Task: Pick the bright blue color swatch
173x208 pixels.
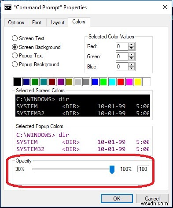Action: (95, 82)
